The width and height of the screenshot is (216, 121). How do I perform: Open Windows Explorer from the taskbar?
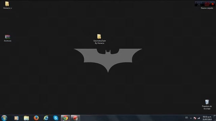point(26,118)
